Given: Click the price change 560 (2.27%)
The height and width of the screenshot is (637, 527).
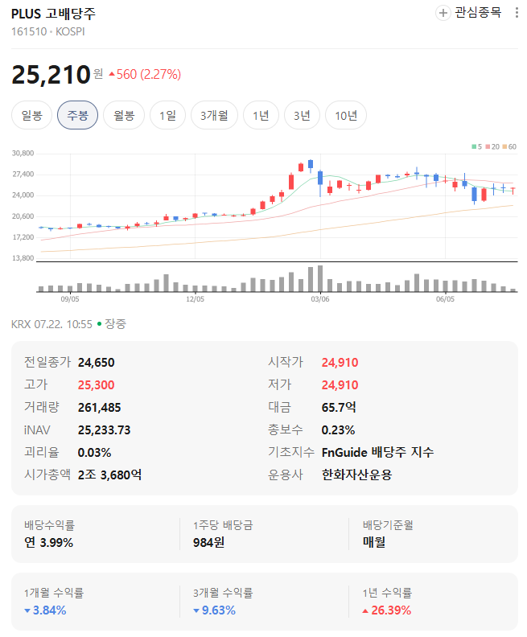Looking at the screenshot, I should 145,74.
